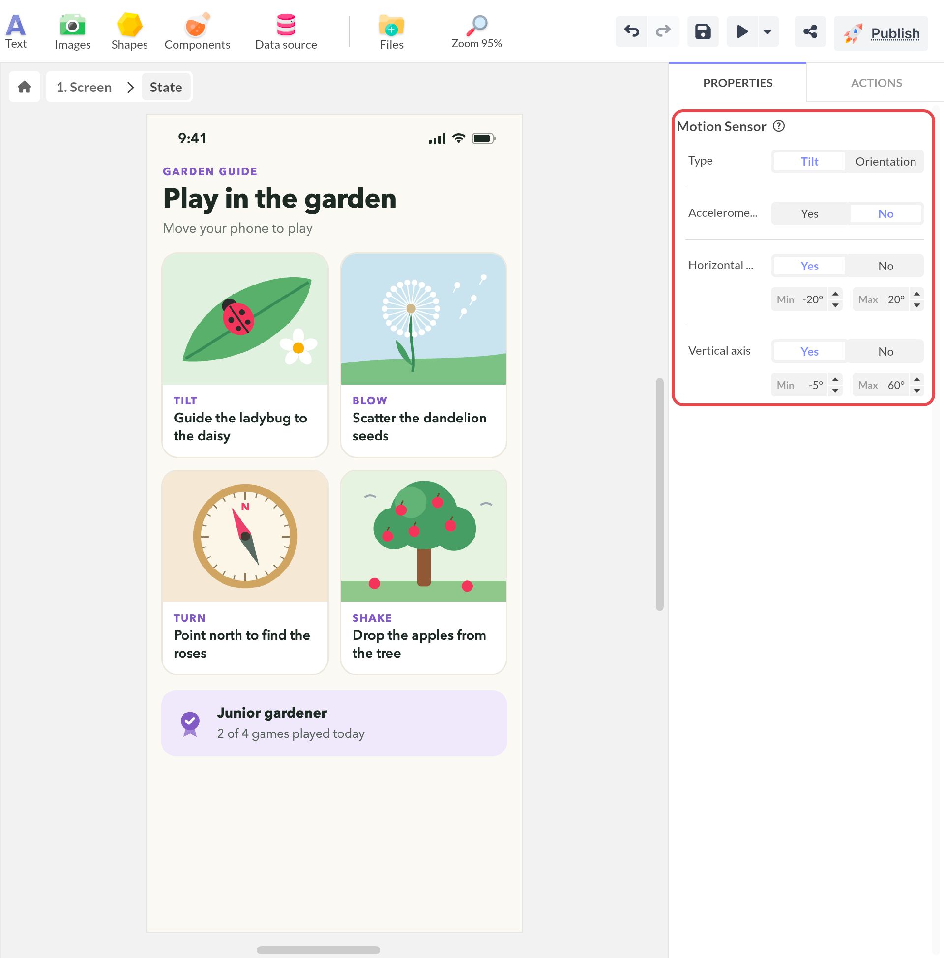944x958 pixels.
Task: Open the Shapes tool
Action: [x=129, y=32]
